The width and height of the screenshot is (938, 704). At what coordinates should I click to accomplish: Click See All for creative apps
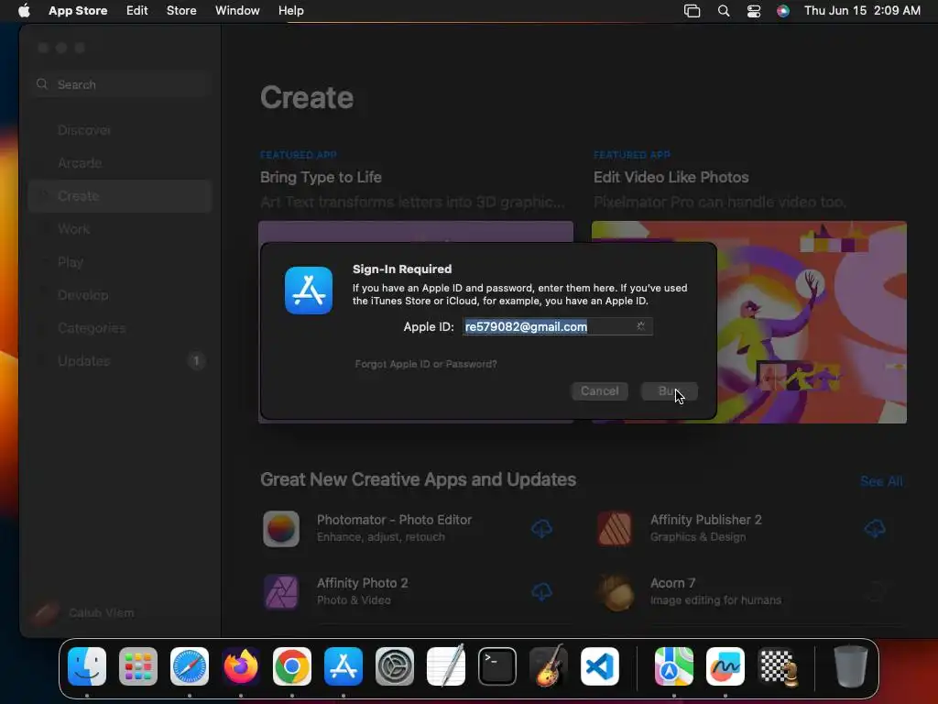[881, 481]
